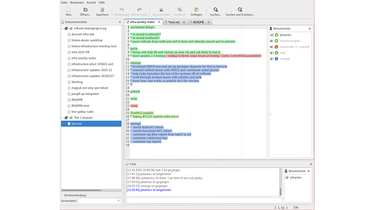The width and height of the screenshot is (374, 210).
Task: Click the 'johannes ist beigetreten' blue chat line
Action: coord(149,190)
